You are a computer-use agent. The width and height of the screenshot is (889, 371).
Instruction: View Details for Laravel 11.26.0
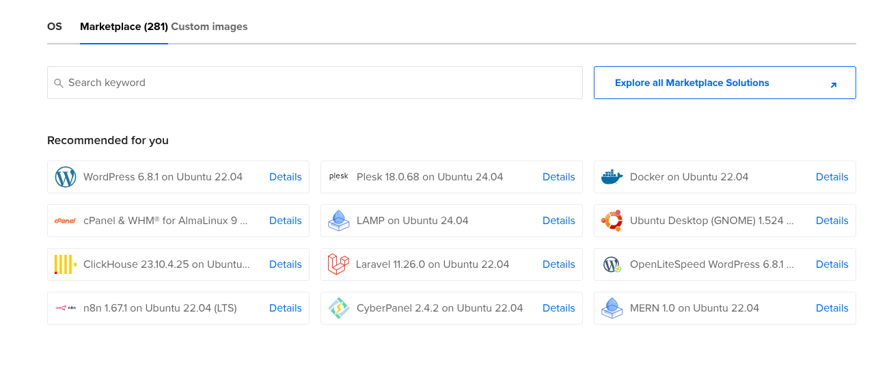[x=559, y=264]
